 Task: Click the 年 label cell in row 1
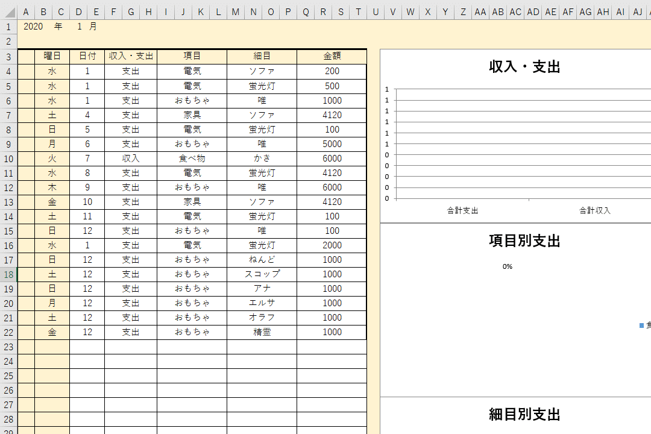pyautogui.click(x=58, y=27)
